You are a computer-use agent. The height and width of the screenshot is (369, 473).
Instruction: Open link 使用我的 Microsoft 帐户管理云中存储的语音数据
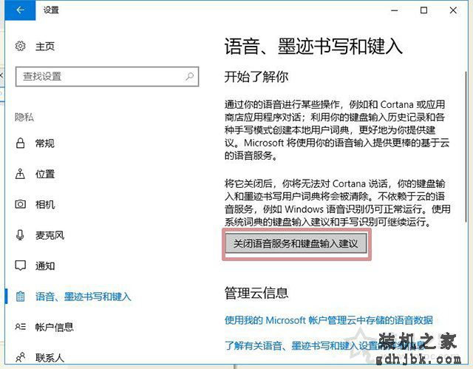click(x=329, y=319)
